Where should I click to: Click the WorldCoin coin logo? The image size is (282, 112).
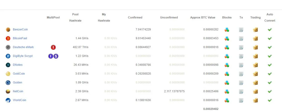coord(8,100)
